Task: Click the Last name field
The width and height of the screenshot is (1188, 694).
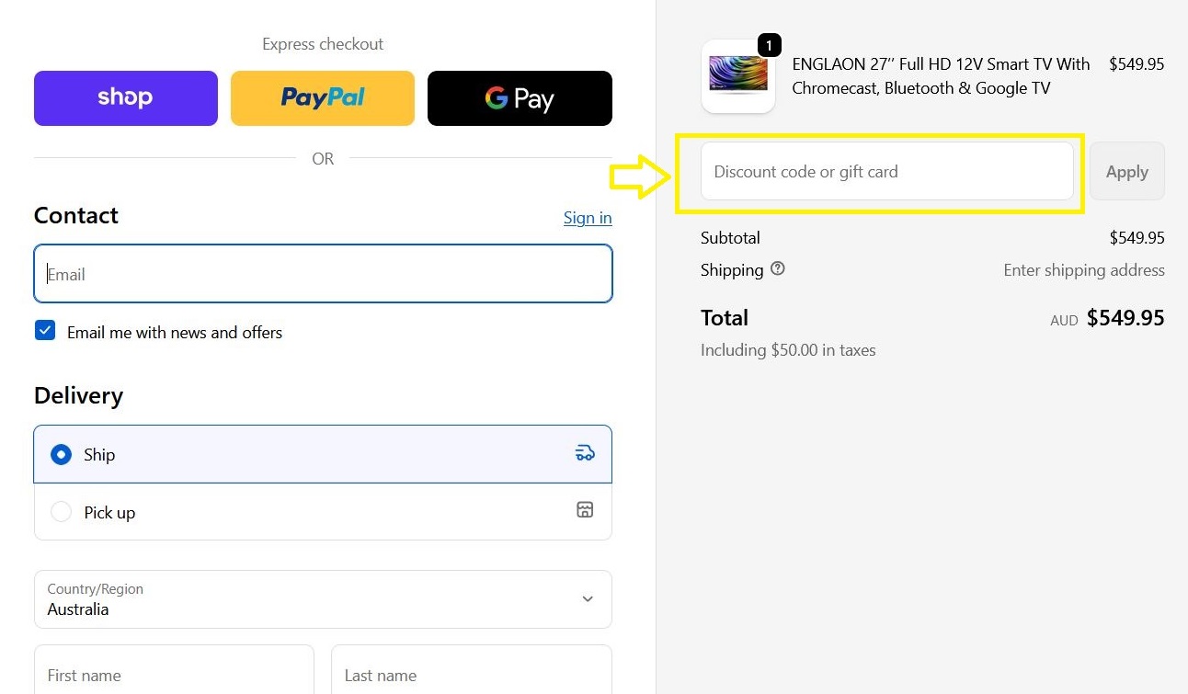Action: [471, 675]
